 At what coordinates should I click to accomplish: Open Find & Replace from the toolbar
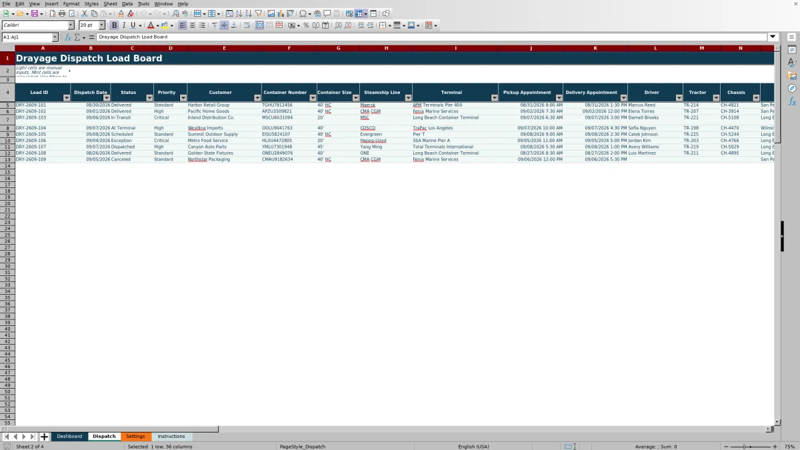[x=175, y=13]
